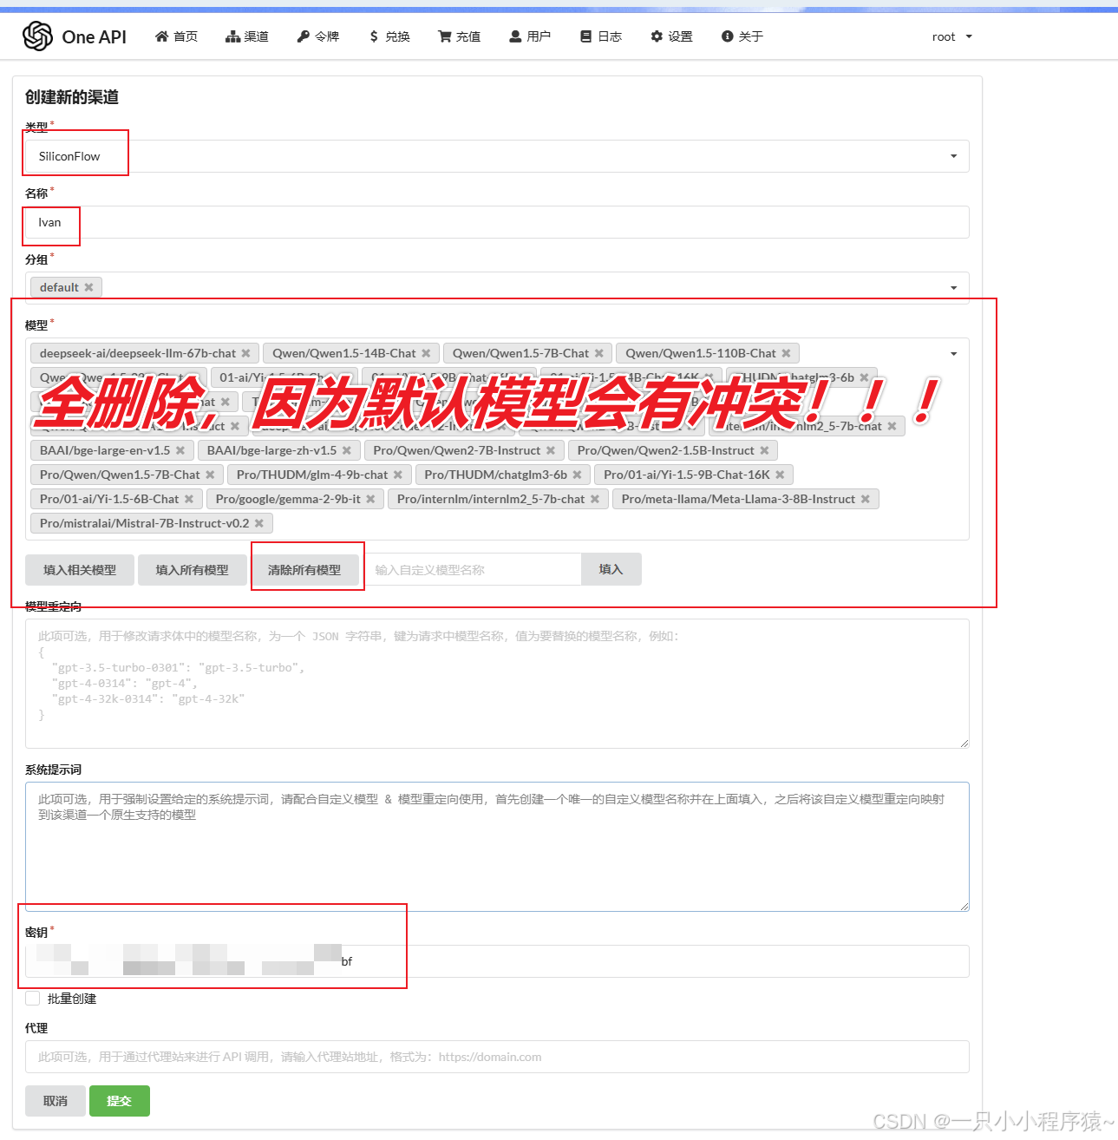Screen dimensions: 1118x1140
Task: Click the 系统提示词 system prompt text area
Action: 497,847
